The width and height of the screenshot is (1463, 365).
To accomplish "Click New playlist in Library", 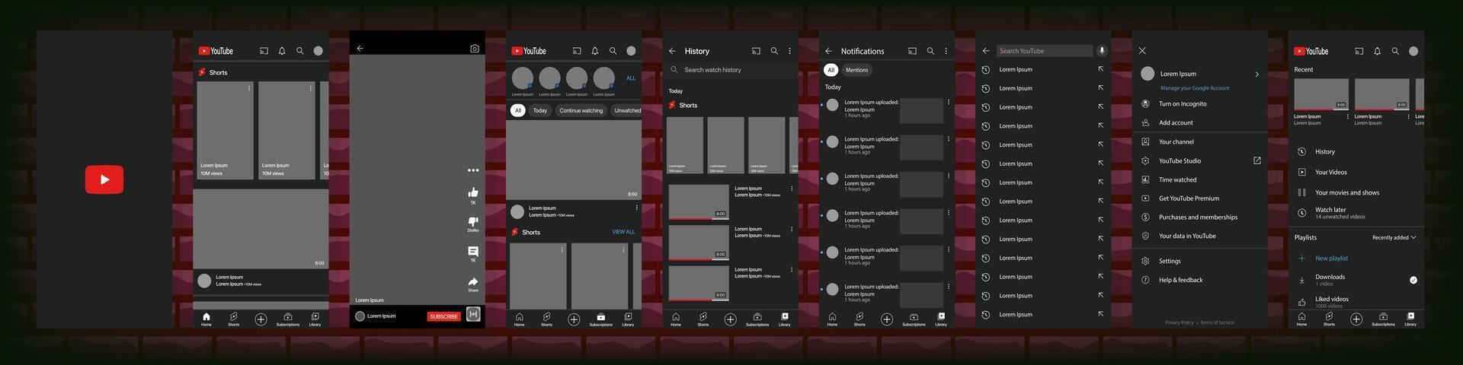I will pos(1331,259).
